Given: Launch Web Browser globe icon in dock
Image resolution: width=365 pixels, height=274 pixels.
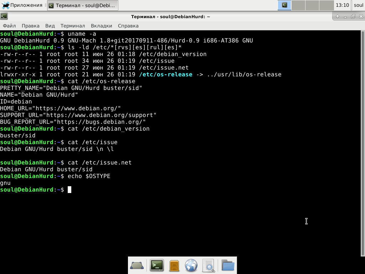Looking at the screenshot, I should [191, 265].
